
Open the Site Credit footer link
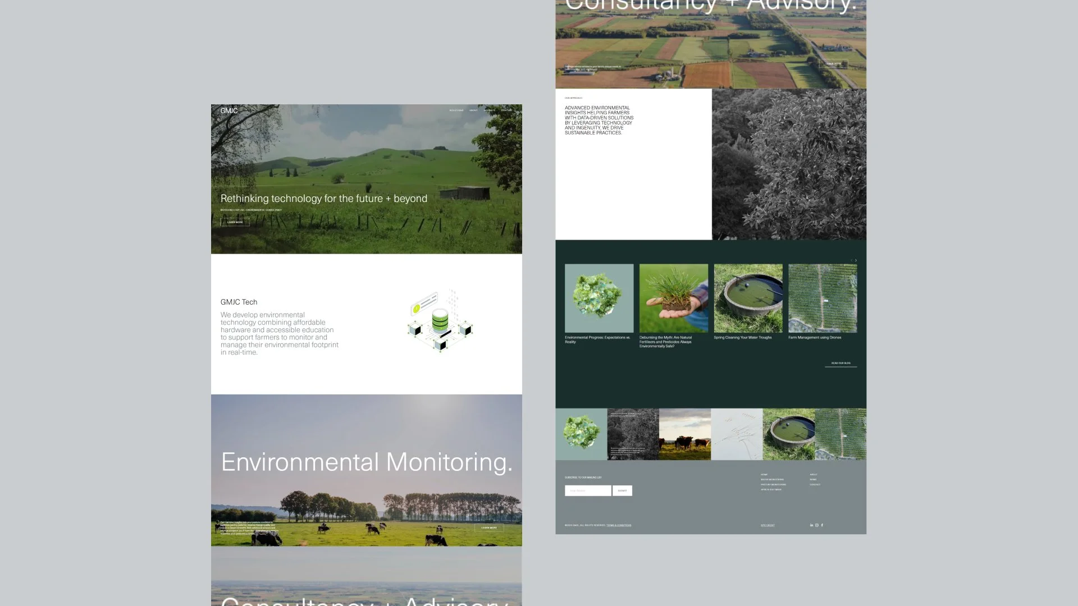click(767, 525)
